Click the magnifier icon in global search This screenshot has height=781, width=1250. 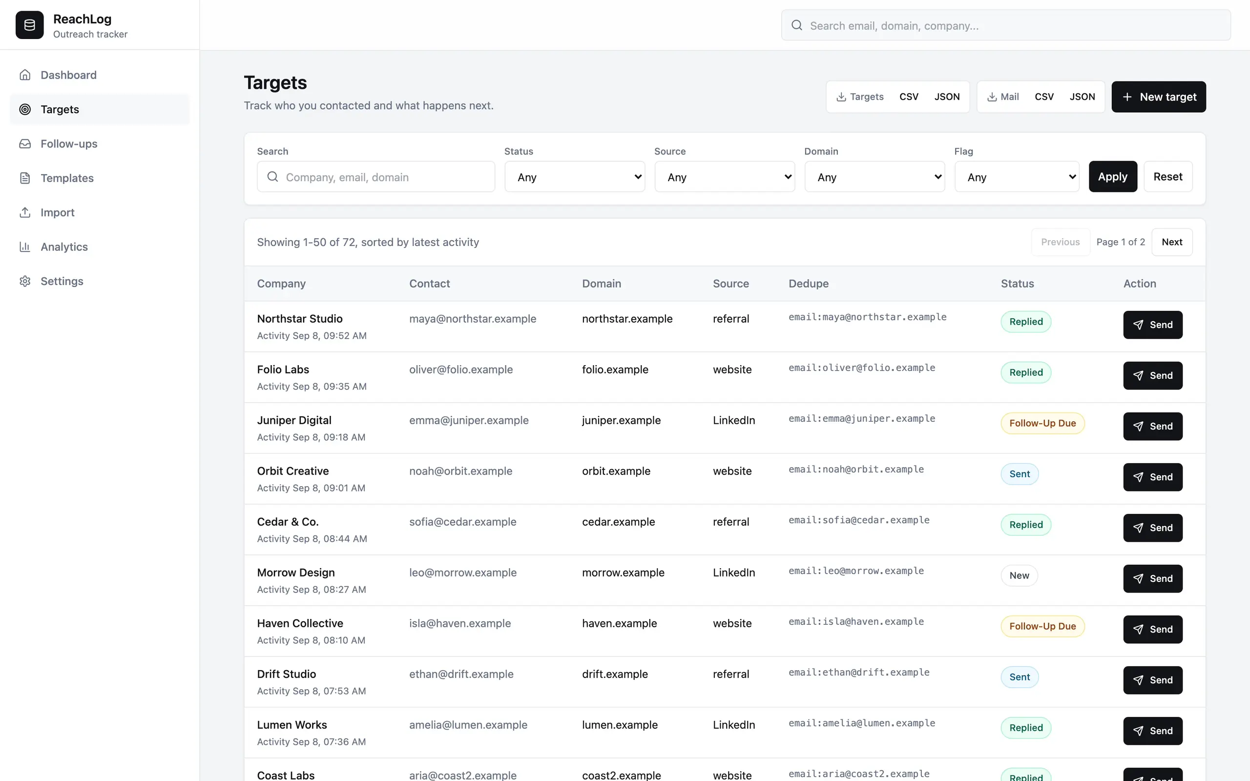(796, 25)
